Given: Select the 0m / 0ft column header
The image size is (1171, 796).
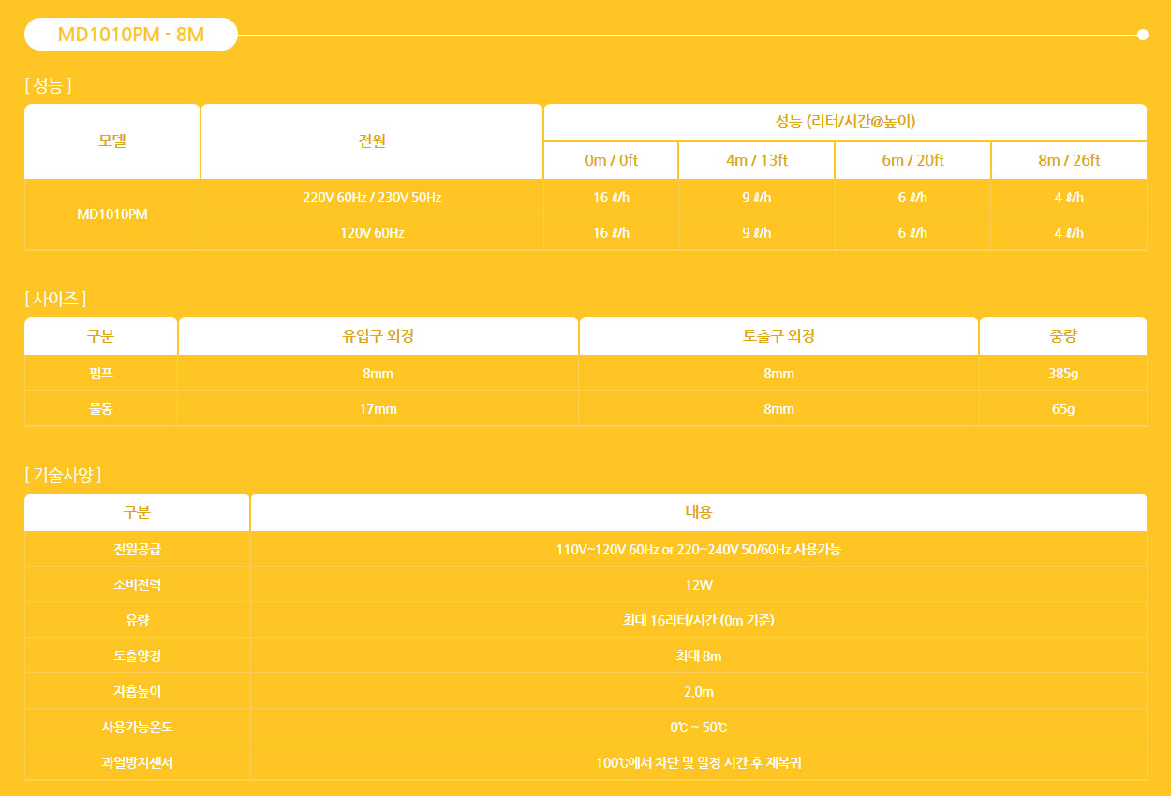Looking at the screenshot, I should 611,160.
